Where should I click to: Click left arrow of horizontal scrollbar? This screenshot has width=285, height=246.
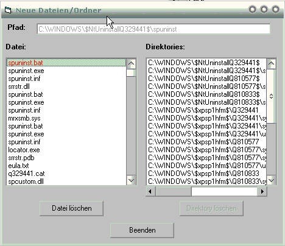150,191
